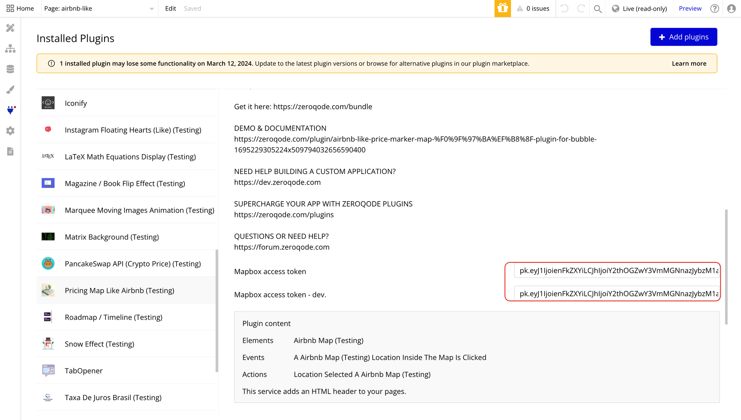Click the zeroqode.com/bundle URL text

coord(323,107)
